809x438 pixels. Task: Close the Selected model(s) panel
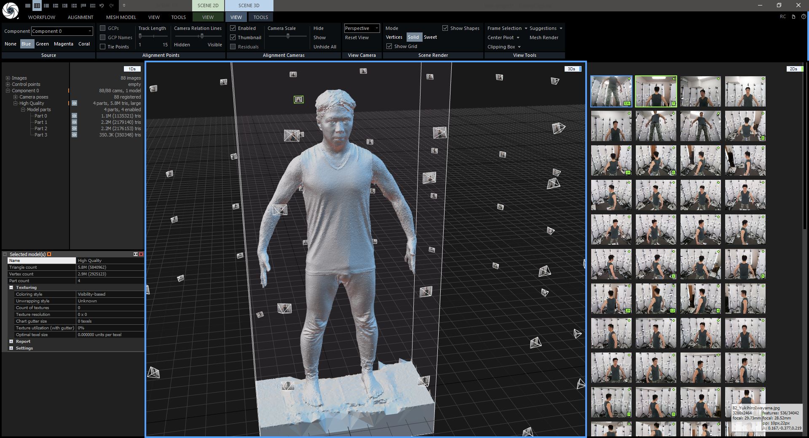(141, 254)
